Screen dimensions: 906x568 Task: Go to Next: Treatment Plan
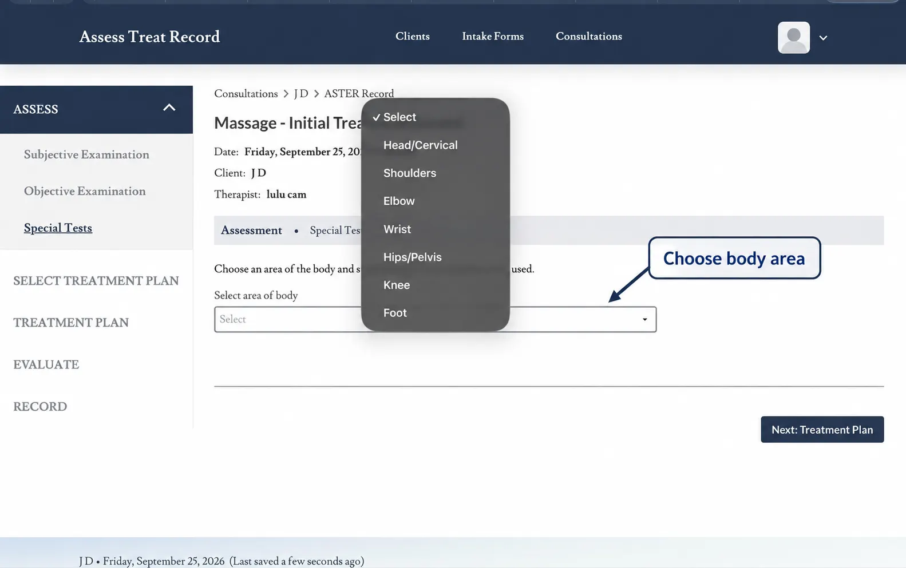[x=822, y=430]
